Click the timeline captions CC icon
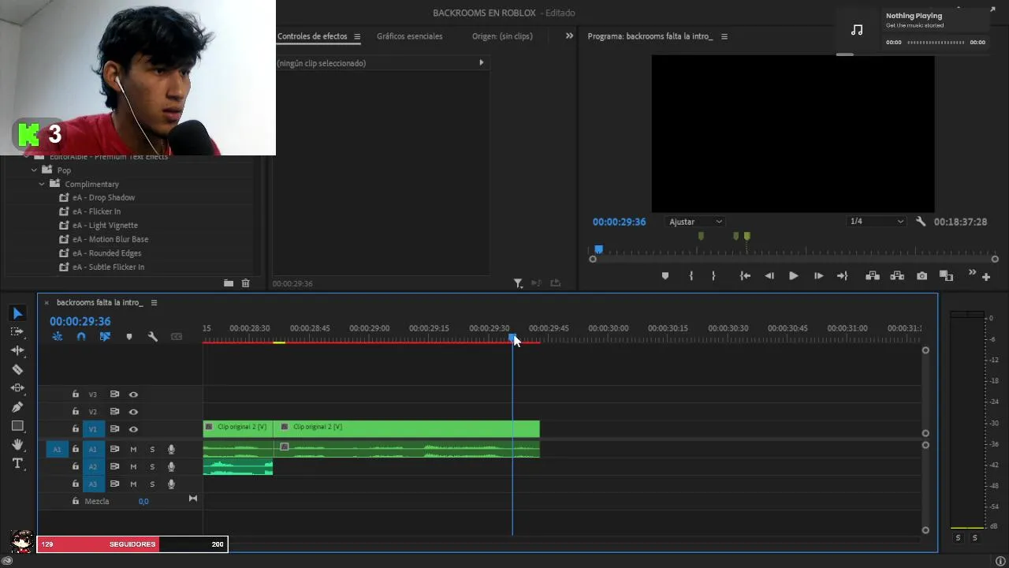The height and width of the screenshot is (568, 1009). [177, 337]
